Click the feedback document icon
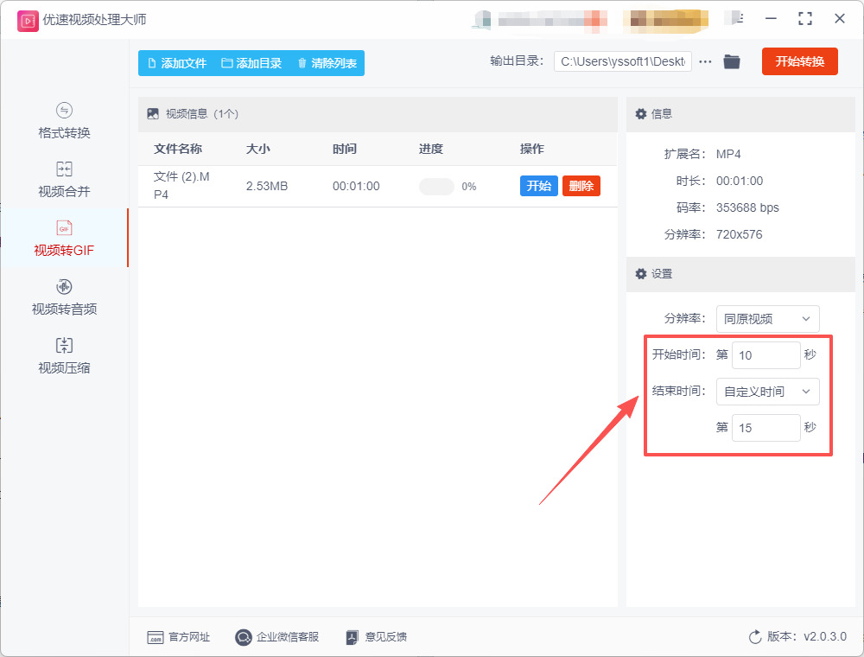This screenshot has width=864, height=657. pyautogui.click(x=353, y=637)
